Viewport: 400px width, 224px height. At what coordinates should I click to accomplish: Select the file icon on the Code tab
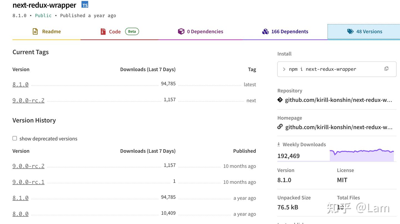pyautogui.click(x=103, y=31)
